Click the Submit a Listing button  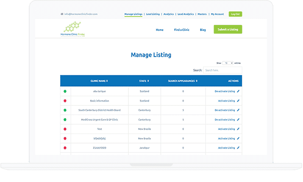pos(228,29)
